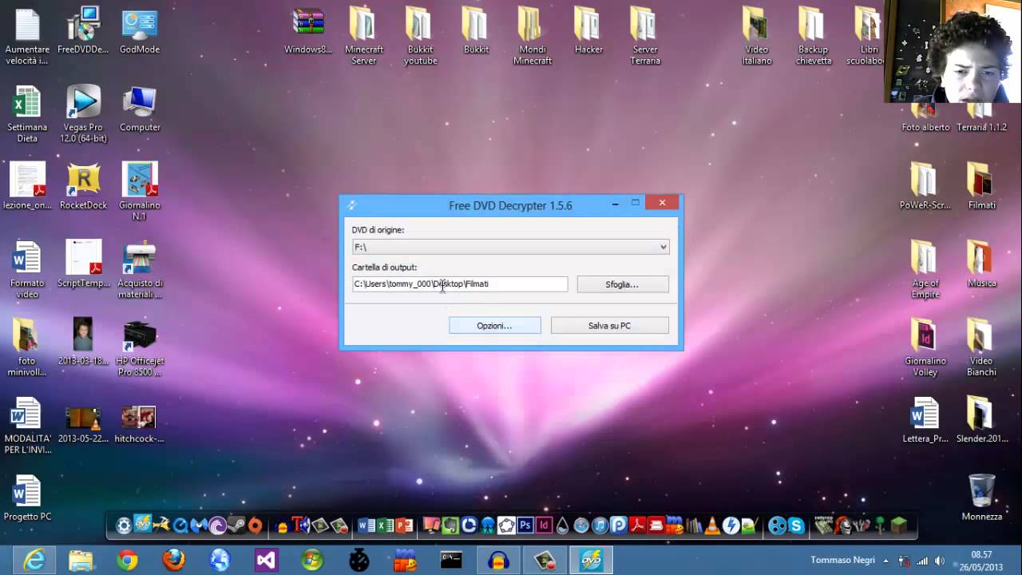
Task: Select the Vegas Pro 12.0 desktop shortcut
Action: [83, 114]
